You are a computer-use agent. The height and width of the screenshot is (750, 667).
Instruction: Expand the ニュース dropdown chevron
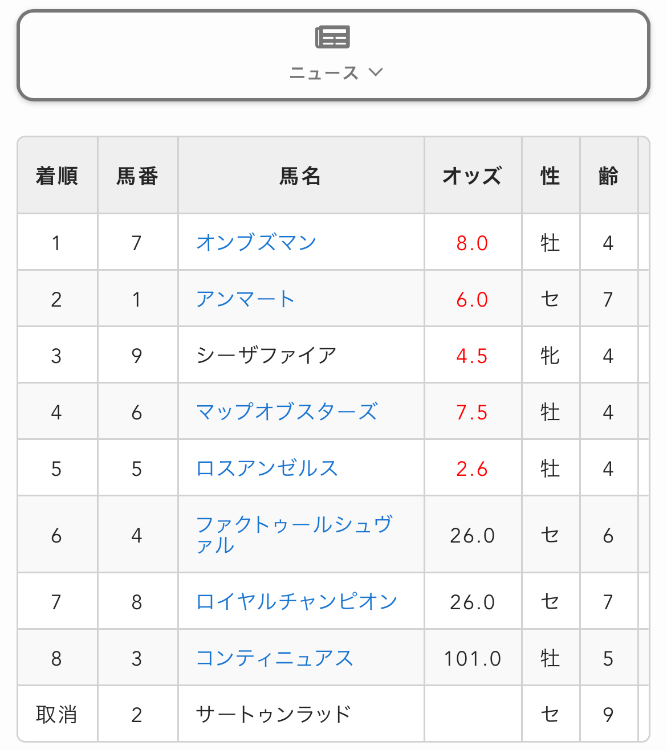tap(376, 72)
